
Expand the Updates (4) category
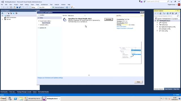coord(38,28)
